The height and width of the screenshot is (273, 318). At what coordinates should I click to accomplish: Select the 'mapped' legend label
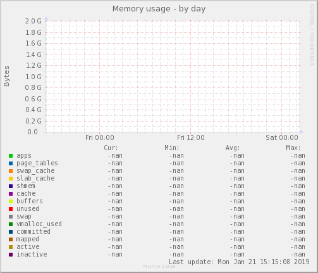[x=28, y=239]
